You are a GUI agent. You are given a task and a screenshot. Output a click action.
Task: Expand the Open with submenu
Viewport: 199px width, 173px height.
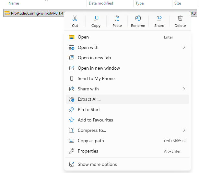coord(127,47)
